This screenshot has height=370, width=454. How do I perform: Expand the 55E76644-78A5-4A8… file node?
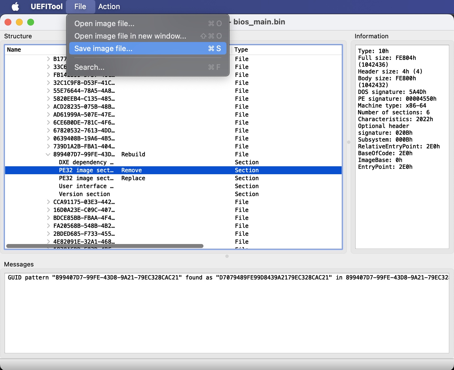(48, 91)
